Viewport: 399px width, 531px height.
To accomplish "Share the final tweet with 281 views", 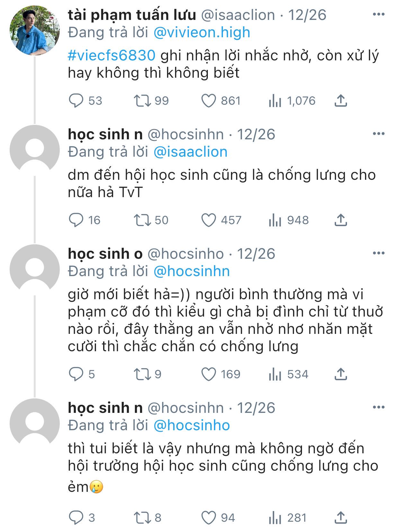I will pyautogui.click(x=341, y=518).
